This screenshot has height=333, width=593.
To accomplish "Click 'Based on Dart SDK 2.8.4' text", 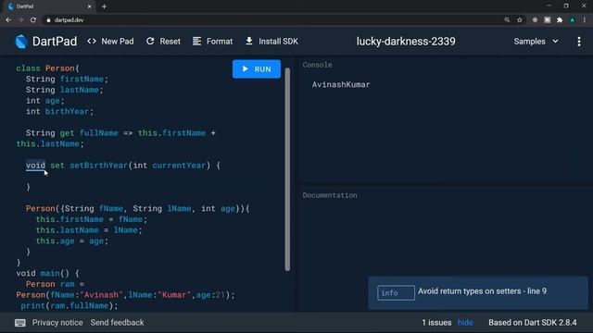I will click(x=533, y=323).
